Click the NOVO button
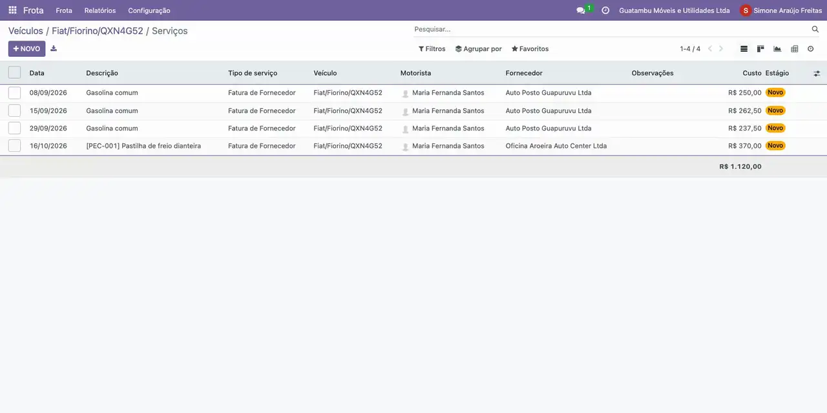The image size is (827, 413). pyautogui.click(x=26, y=48)
